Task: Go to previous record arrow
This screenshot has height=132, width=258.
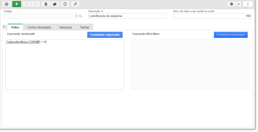Action: 27,4
